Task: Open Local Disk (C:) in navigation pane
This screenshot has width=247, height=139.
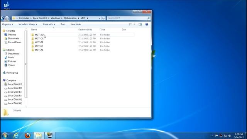Action: (15, 84)
